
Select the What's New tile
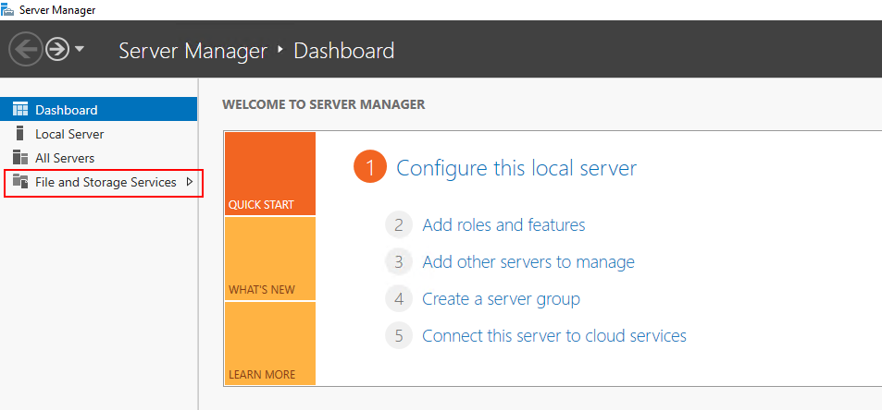coord(270,259)
